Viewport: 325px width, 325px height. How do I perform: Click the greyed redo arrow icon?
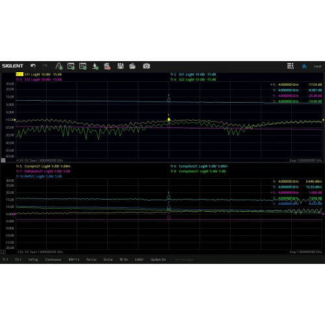pyautogui.click(x=45, y=66)
